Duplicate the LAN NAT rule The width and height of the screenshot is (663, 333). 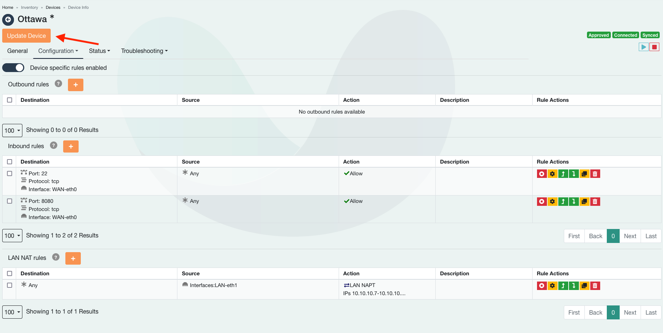coord(584,286)
